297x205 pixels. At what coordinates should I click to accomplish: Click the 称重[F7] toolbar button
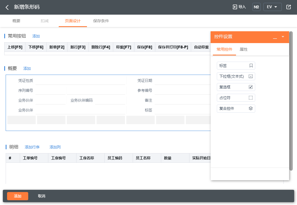point(123,47)
